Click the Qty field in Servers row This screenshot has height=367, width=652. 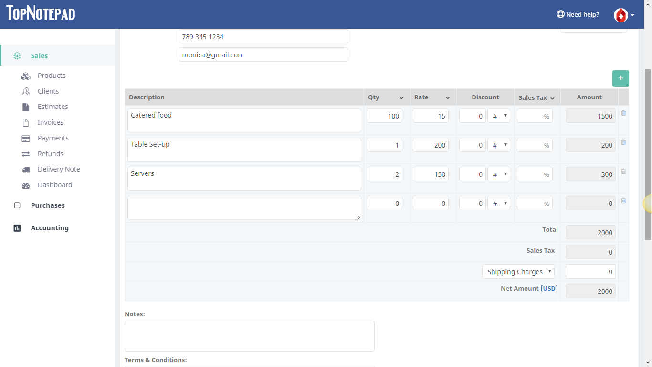tap(384, 174)
